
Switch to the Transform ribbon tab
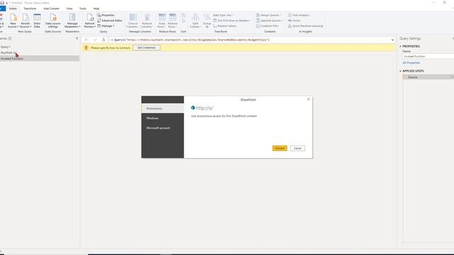(30, 8)
